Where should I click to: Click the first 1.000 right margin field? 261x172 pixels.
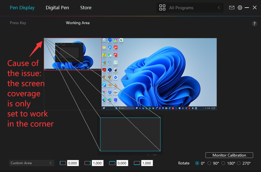(97, 163)
